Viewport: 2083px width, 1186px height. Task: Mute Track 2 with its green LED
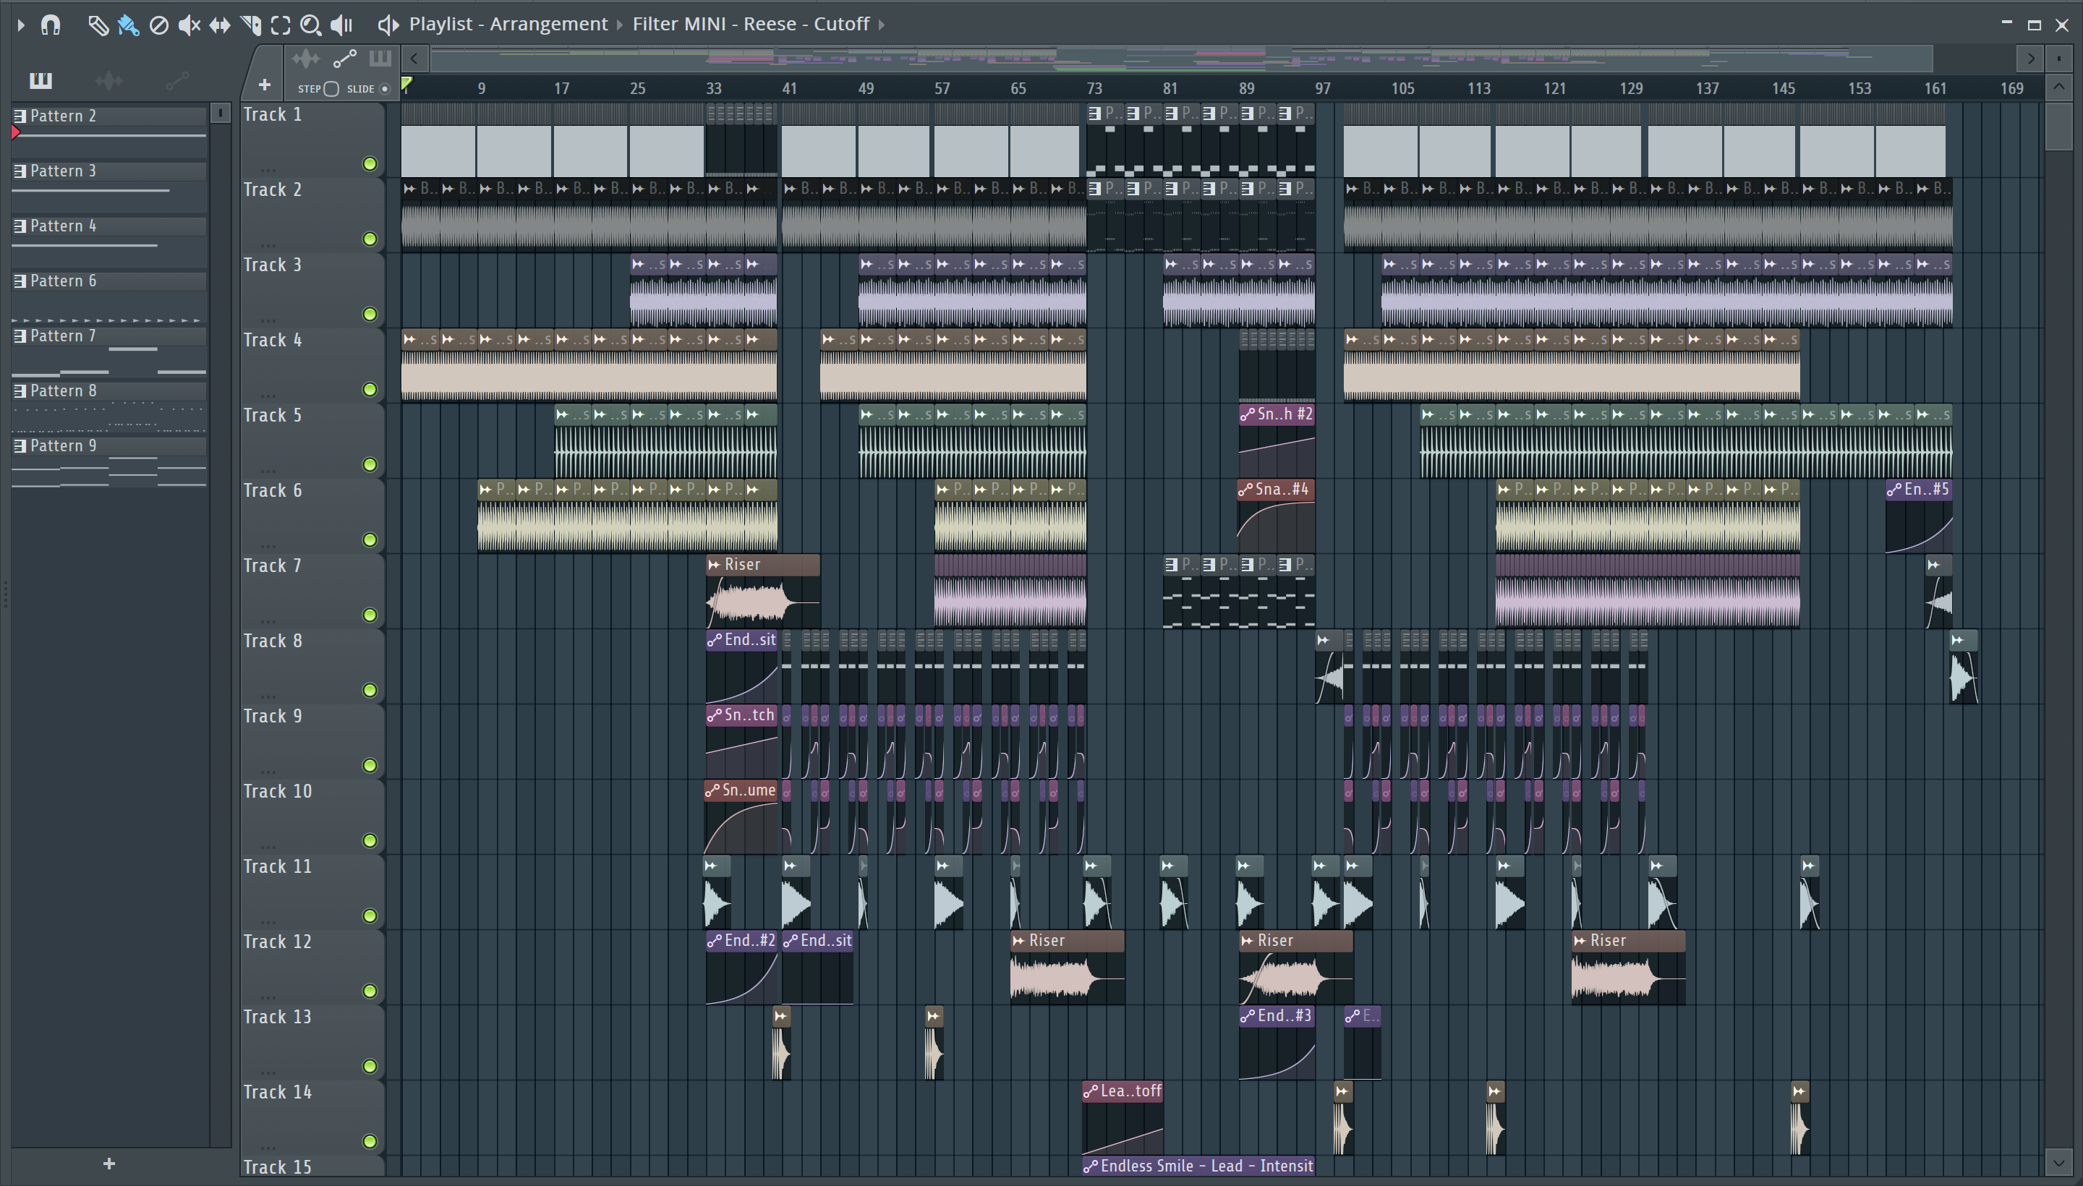[370, 239]
